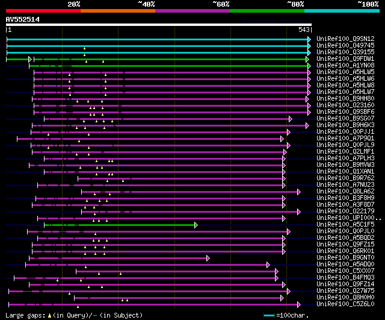Screen dimensions: 385x320
Task: Select the label UniRef100_Q9SBF6
Action: click(x=345, y=111)
